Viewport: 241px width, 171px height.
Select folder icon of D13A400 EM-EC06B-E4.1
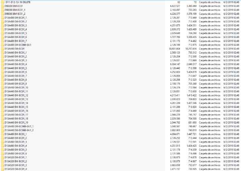[x=2, y=45]
